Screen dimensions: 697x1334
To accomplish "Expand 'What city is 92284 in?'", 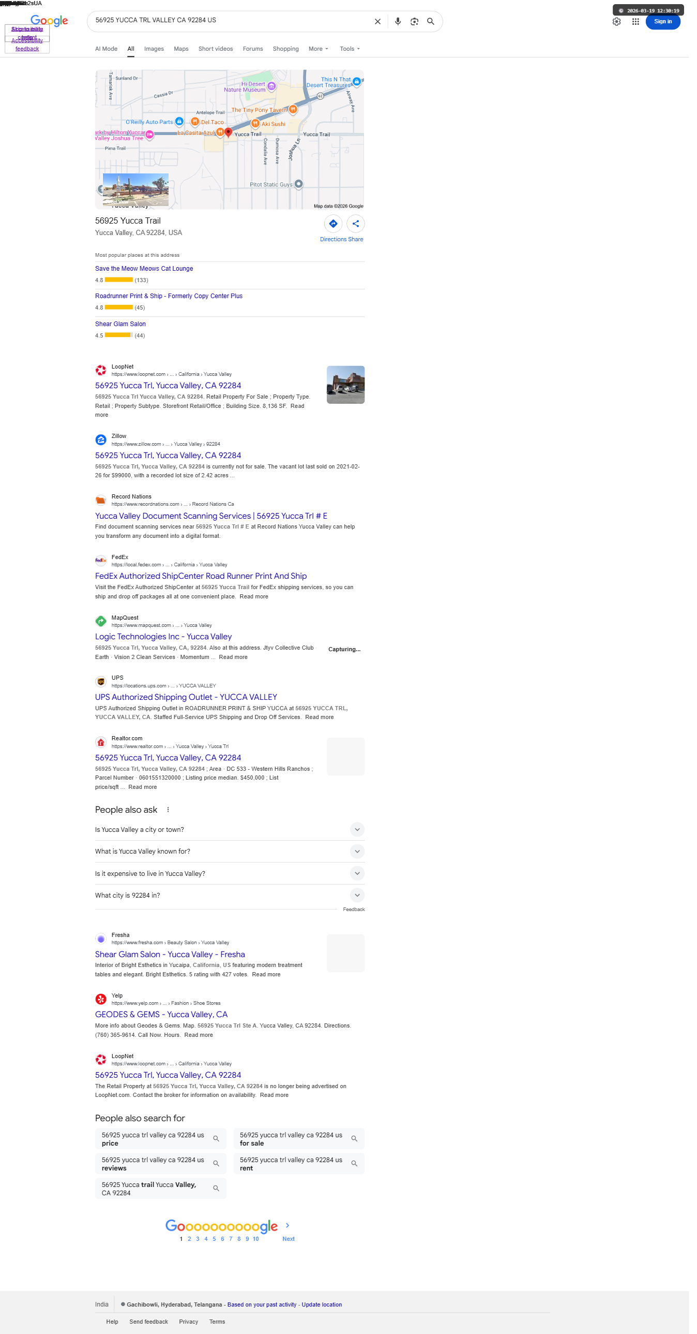I will point(230,896).
